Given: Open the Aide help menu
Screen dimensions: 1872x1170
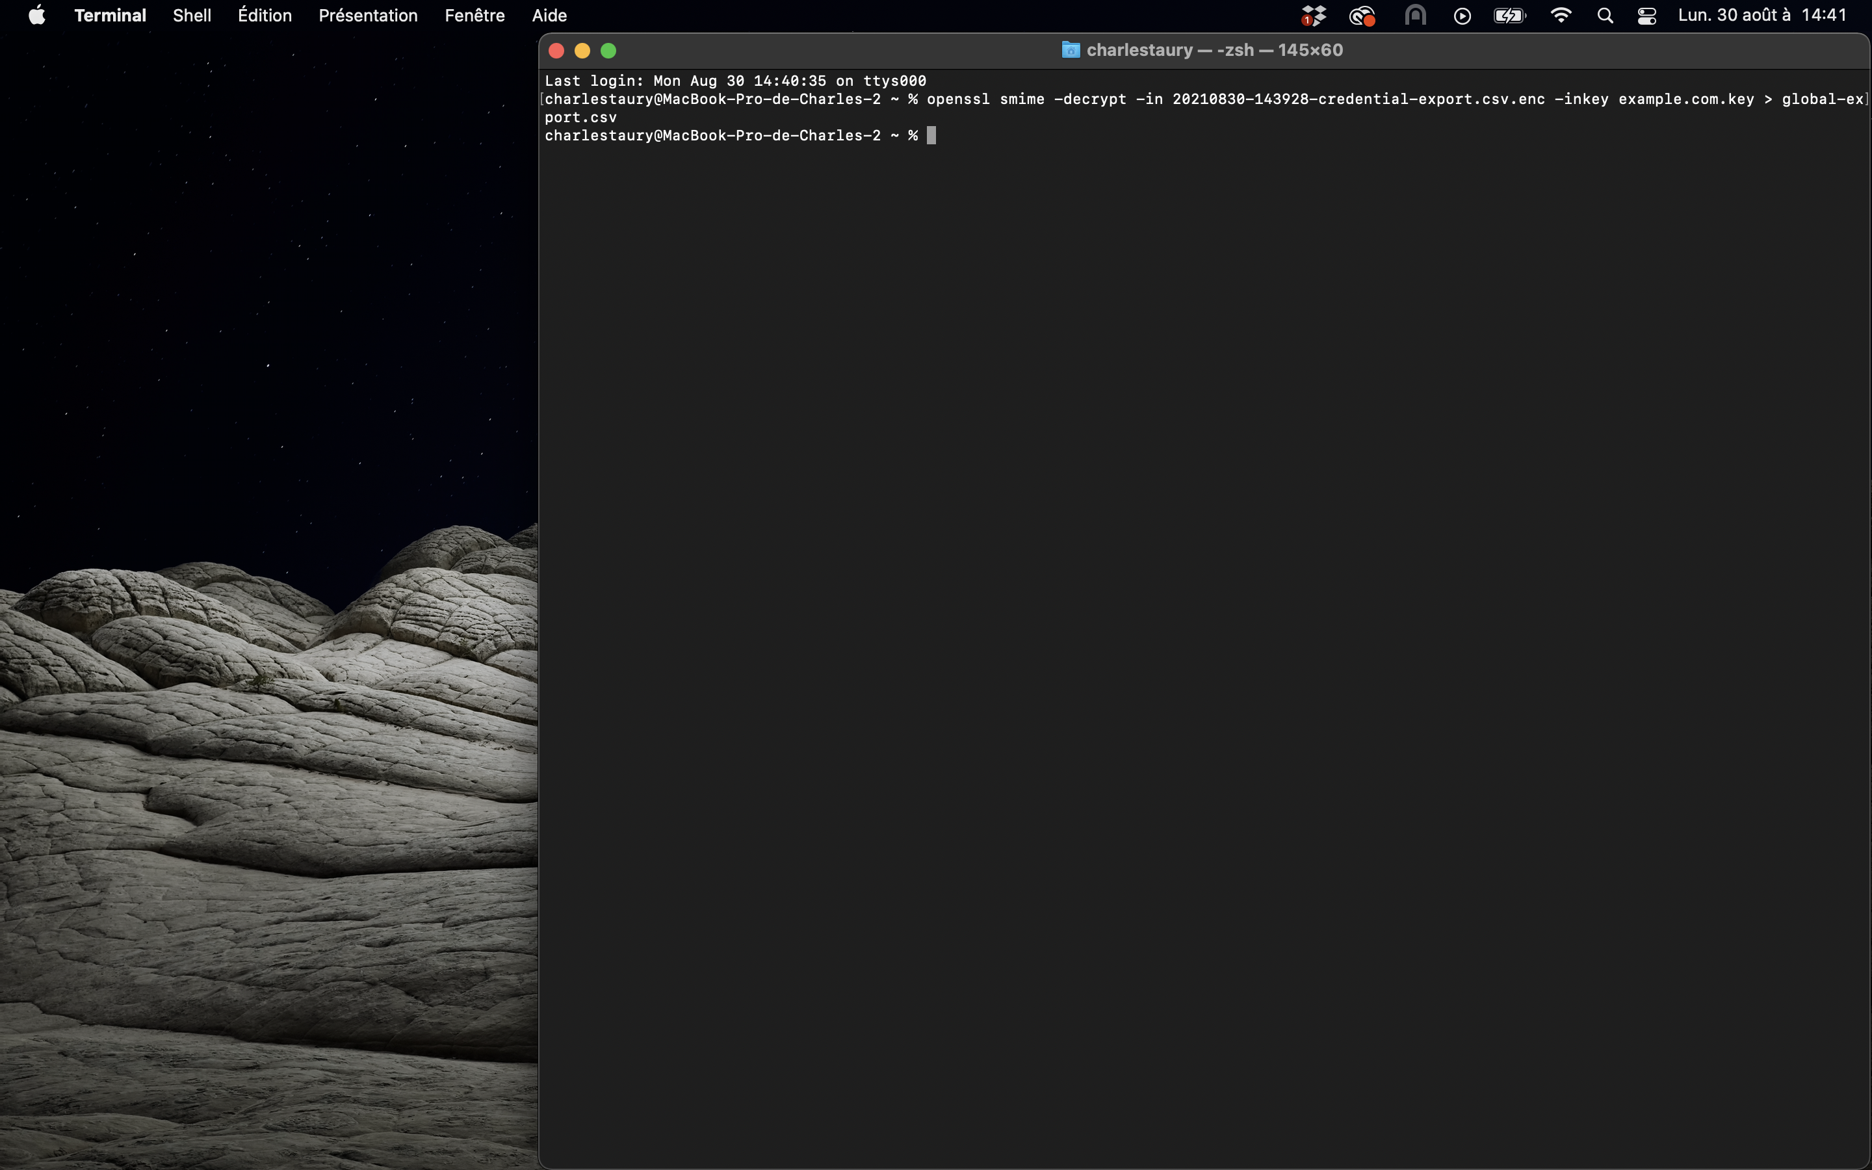Looking at the screenshot, I should coord(549,16).
